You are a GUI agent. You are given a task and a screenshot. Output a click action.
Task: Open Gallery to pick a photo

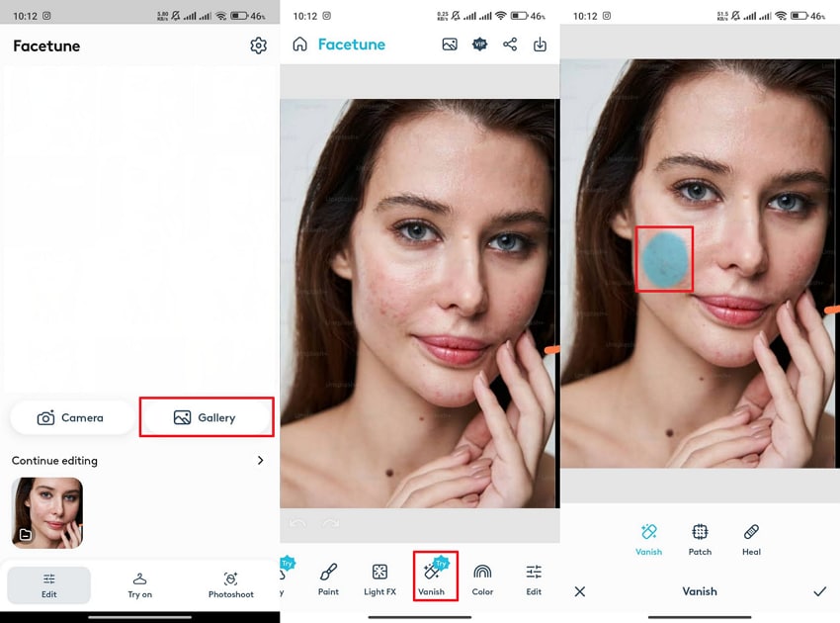[206, 417]
